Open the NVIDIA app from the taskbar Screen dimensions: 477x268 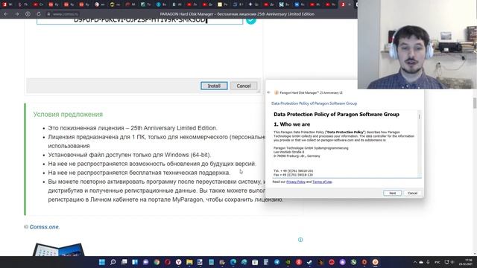pos(288,262)
